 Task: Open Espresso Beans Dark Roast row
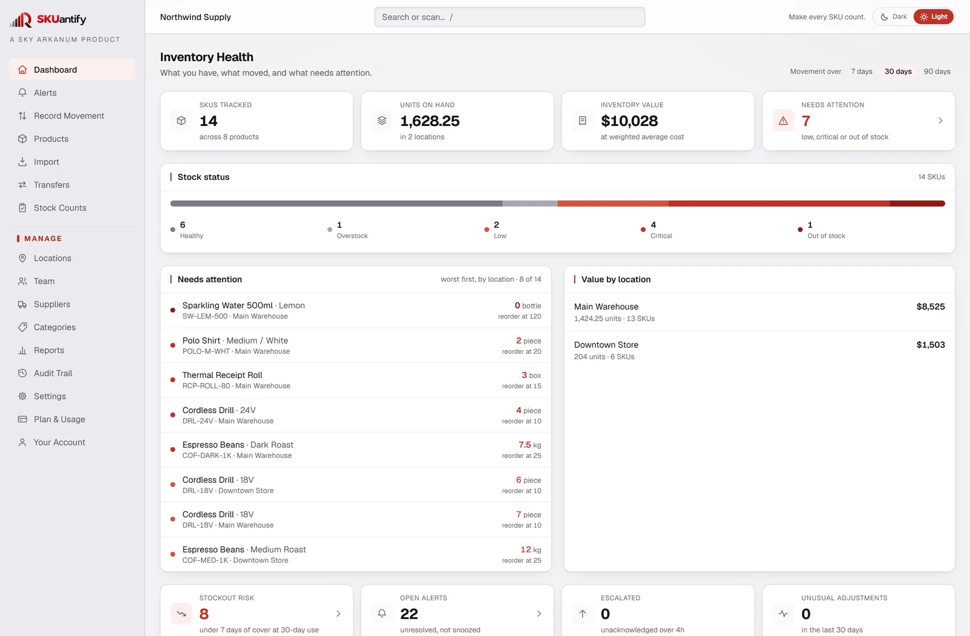(x=356, y=450)
